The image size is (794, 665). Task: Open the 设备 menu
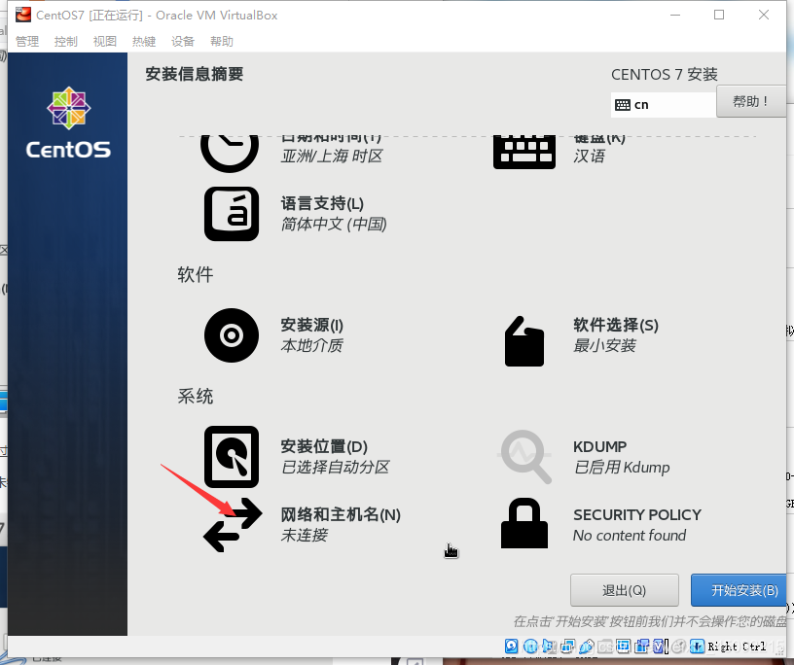[x=183, y=41]
